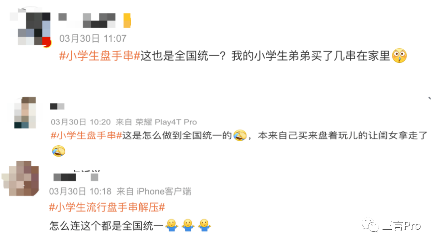The image size is (435, 245).
Task: Click the yellow membership badge beside first username
Action: (127, 20)
